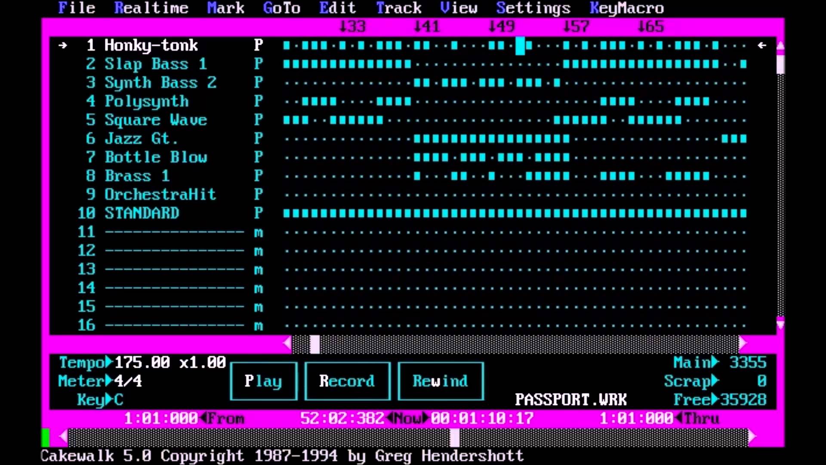Click the highlighted measure cursor block on track 1
This screenshot has width=826, height=465.
point(520,46)
